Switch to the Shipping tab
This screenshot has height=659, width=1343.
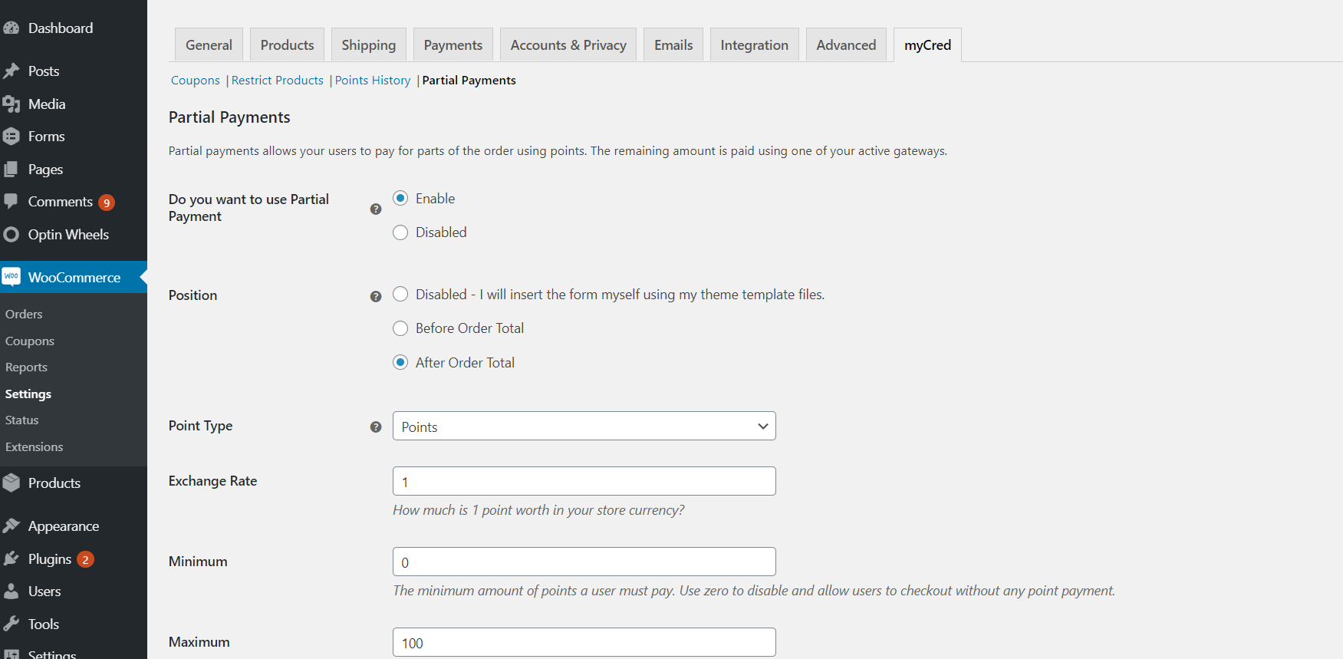click(369, 44)
